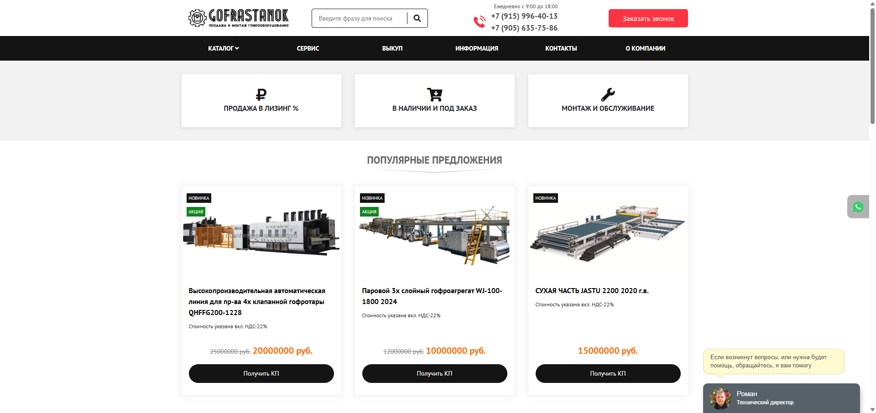Click the Популярные предложения heading
876x413 pixels.
[x=434, y=160]
